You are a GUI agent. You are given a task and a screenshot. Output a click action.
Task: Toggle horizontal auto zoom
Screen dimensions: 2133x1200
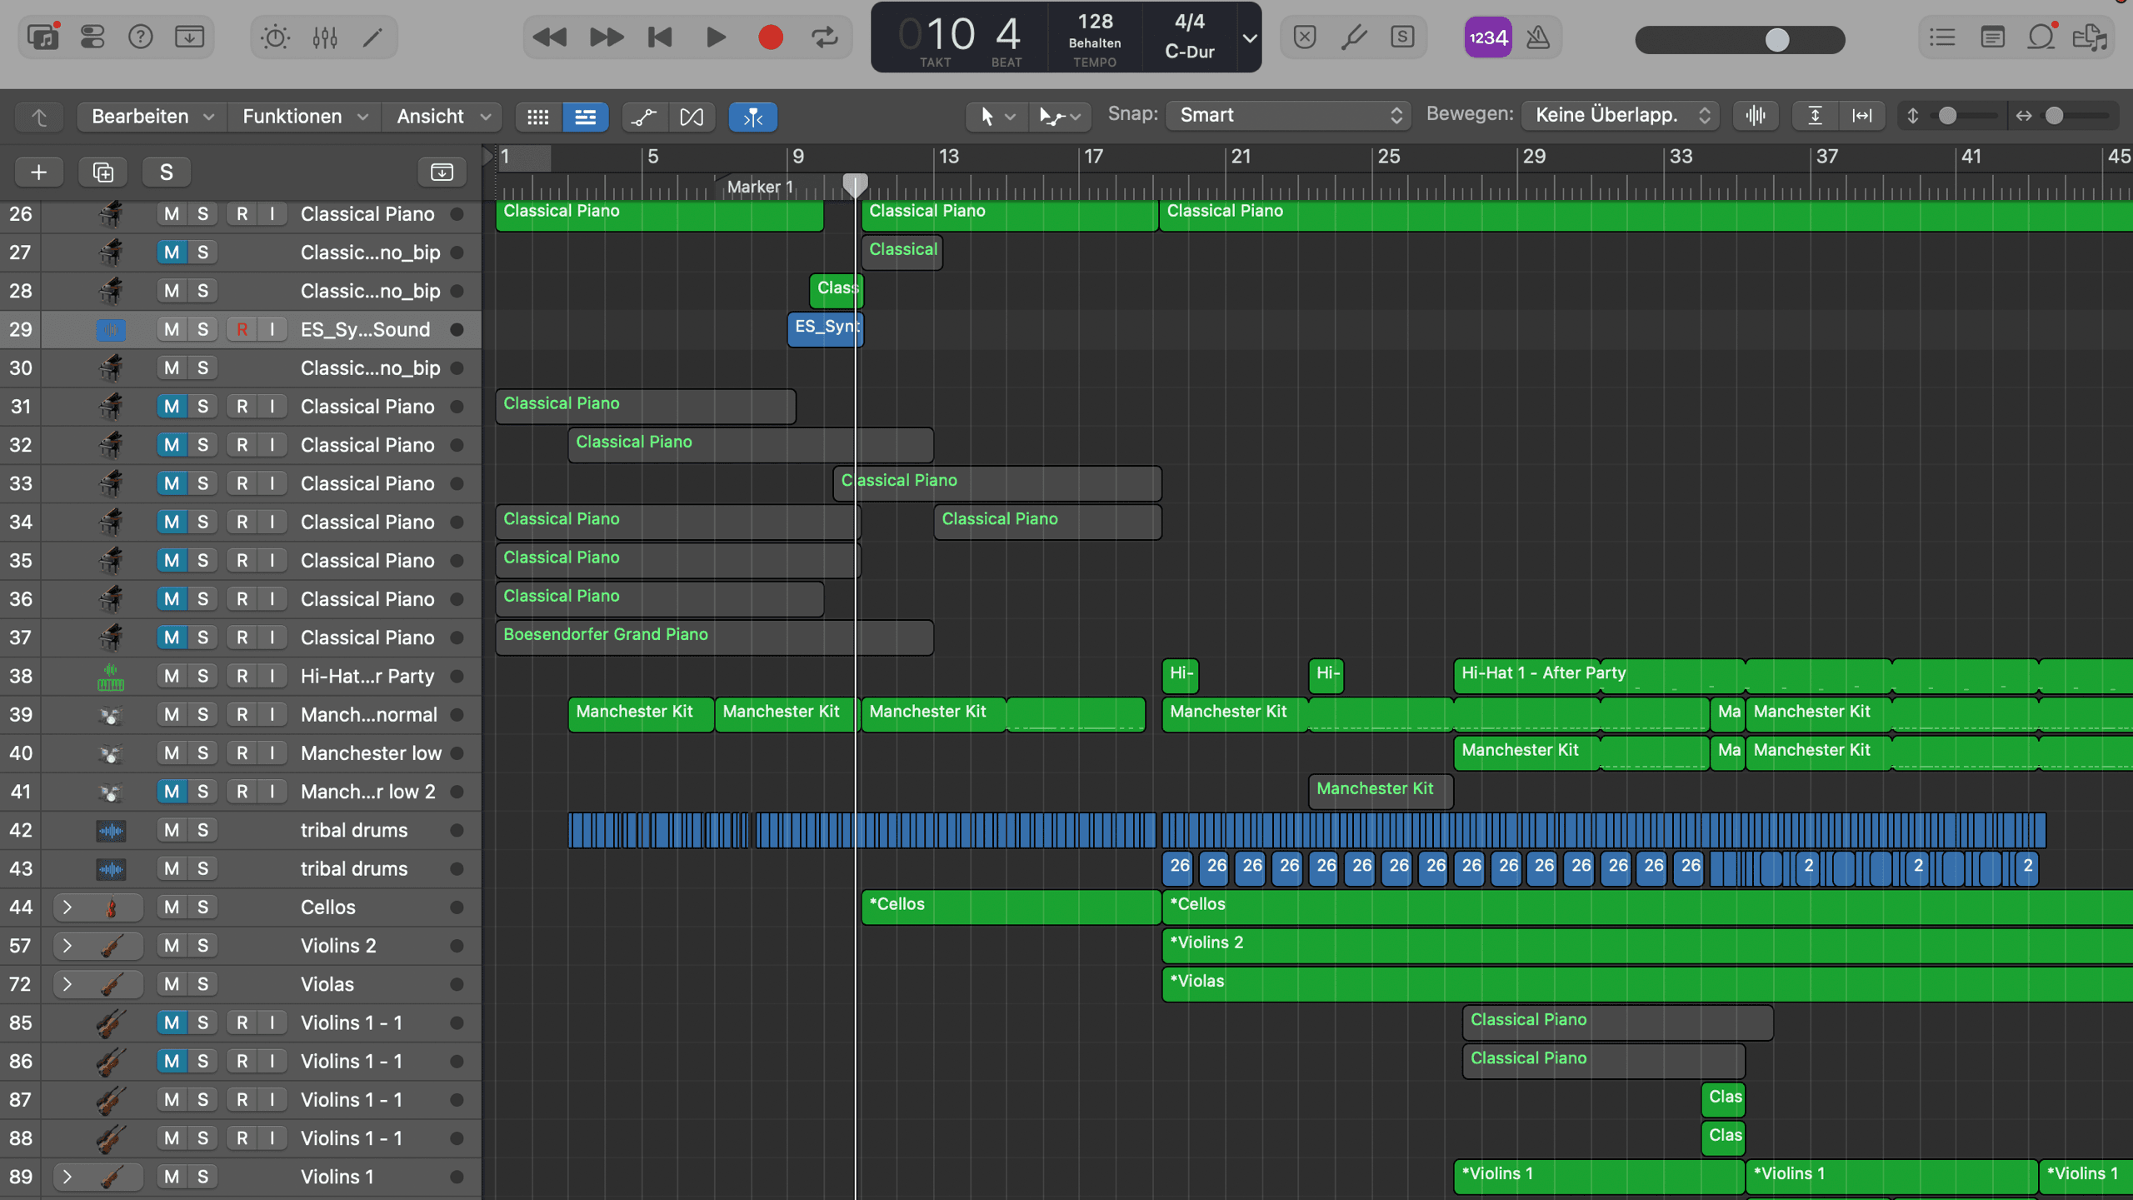click(x=1861, y=116)
